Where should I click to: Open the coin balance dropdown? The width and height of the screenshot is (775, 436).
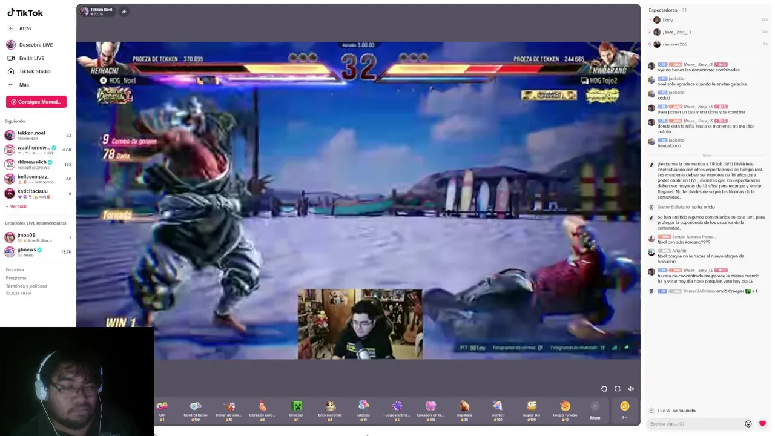[x=624, y=410]
